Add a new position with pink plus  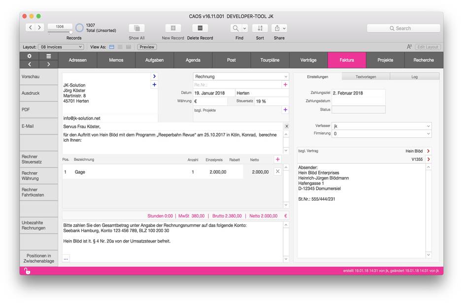[x=278, y=159]
